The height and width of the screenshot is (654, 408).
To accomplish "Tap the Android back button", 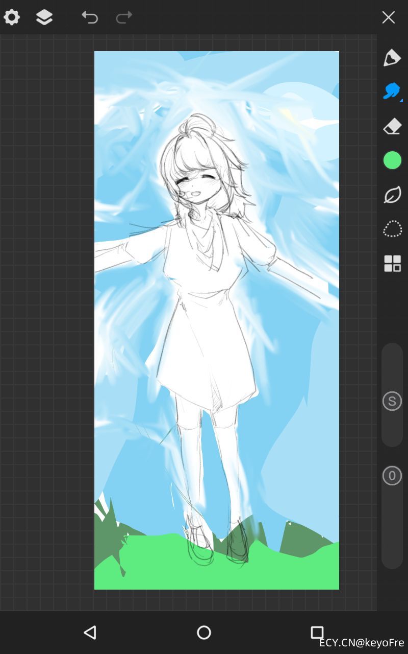I will (x=90, y=633).
